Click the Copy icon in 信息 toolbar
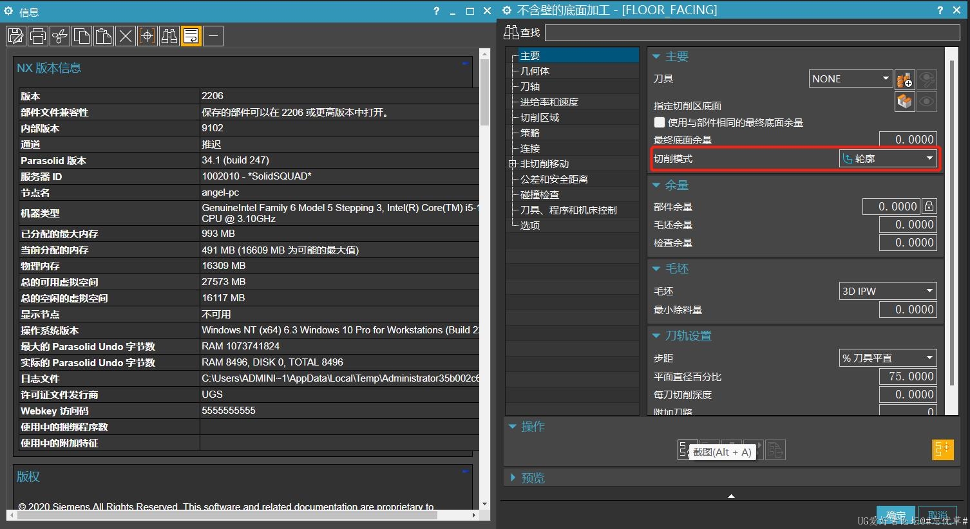Image resolution: width=970 pixels, height=529 pixels. (x=82, y=36)
